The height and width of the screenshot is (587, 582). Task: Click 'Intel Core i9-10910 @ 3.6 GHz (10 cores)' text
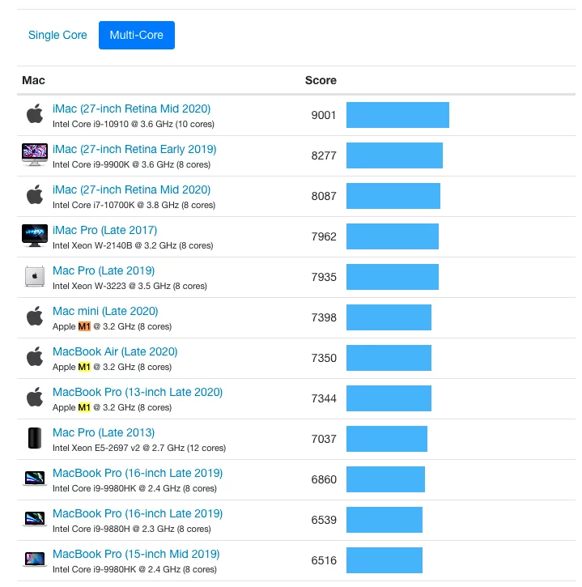click(x=134, y=124)
